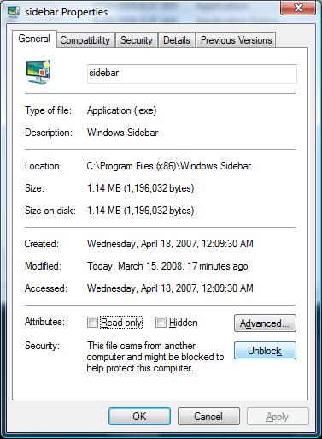Switch to the General tab

[34, 39]
